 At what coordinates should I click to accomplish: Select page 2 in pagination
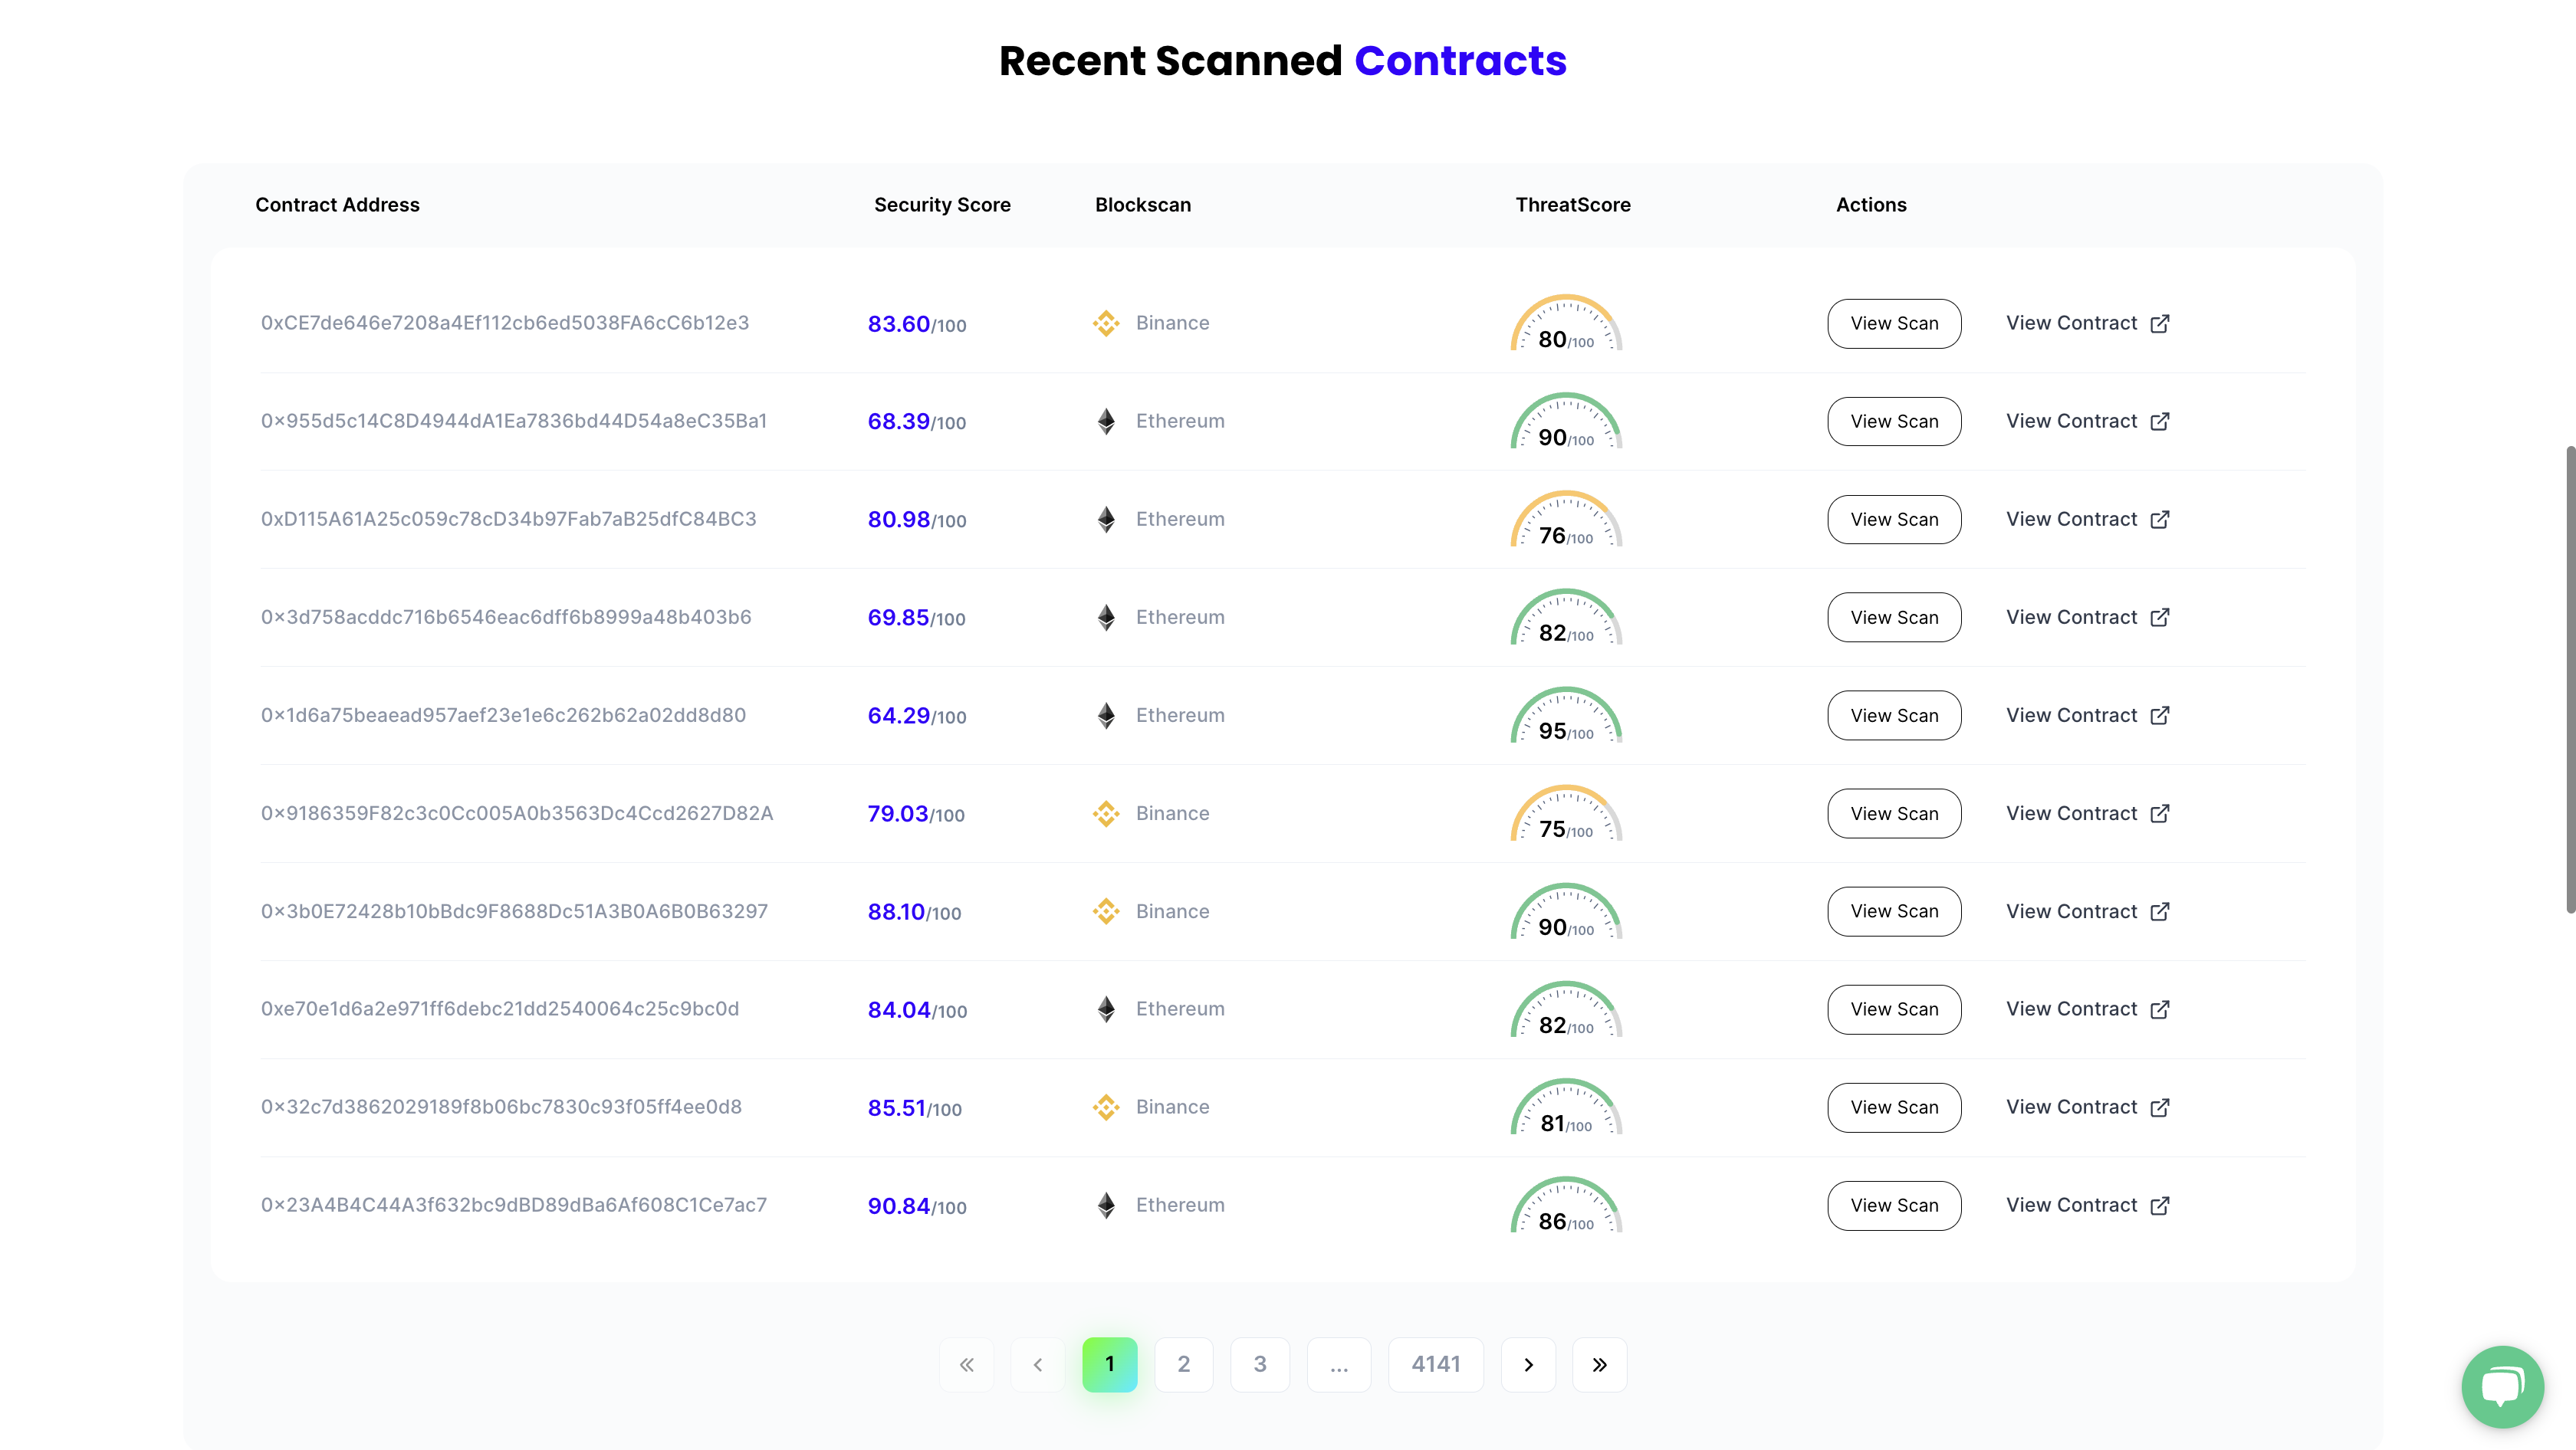tap(1183, 1364)
